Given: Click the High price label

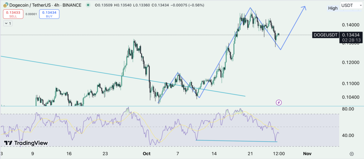Looking at the screenshot, I should tap(333, 8).
